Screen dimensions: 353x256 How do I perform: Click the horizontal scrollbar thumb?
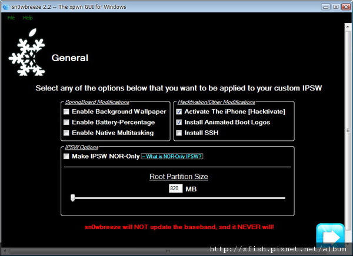[x=168, y=251]
